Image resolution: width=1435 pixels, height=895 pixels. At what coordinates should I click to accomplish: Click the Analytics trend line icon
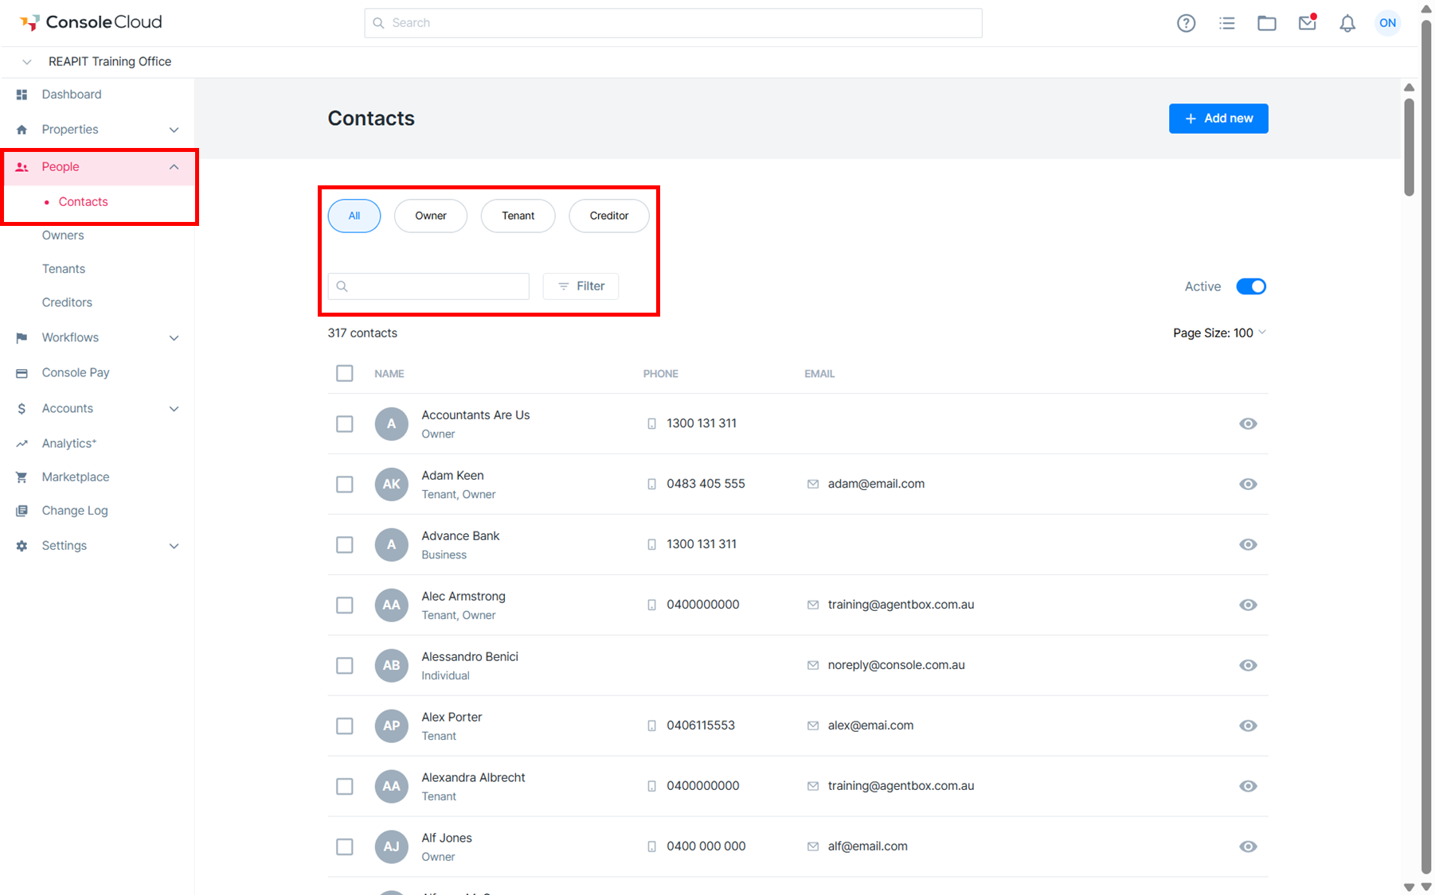click(x=22, y=444)
